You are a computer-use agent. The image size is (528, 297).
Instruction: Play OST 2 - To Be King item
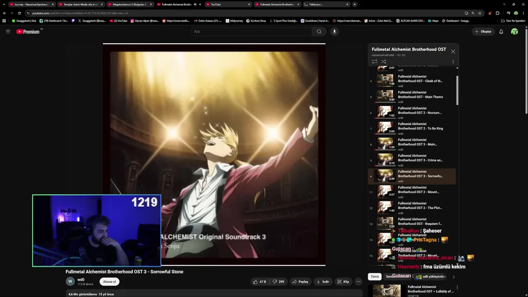point(412,128)
